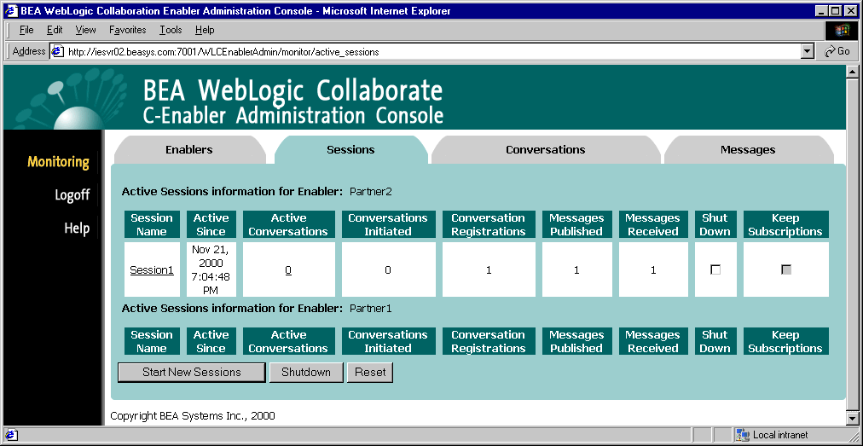Click the Copyright BEA Systems Inc., 2000 text
Image resolution: width=863 pixels, height=446 pixels.
193,415
